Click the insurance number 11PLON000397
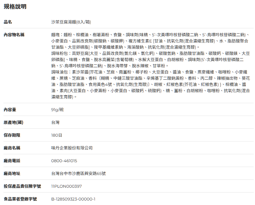This screenshot has width=255, height=205. [x=66, y=186]
